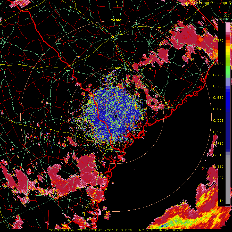Pick the pink swatch atop the color bar
The height and width of the screenshot is (232, 232).
tap(228, 28)
